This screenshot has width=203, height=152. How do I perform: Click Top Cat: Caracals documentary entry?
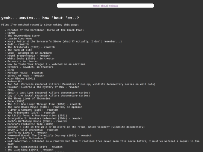pyautogui.click(x=81, y=84)
